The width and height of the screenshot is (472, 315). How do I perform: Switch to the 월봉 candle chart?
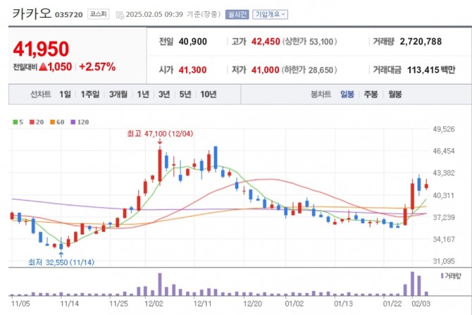[x=395, y=94]
